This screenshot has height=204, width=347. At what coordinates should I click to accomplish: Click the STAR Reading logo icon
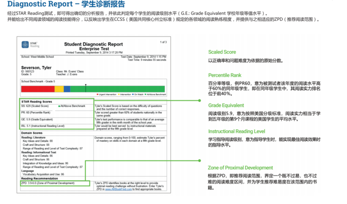tap(25, 45)
